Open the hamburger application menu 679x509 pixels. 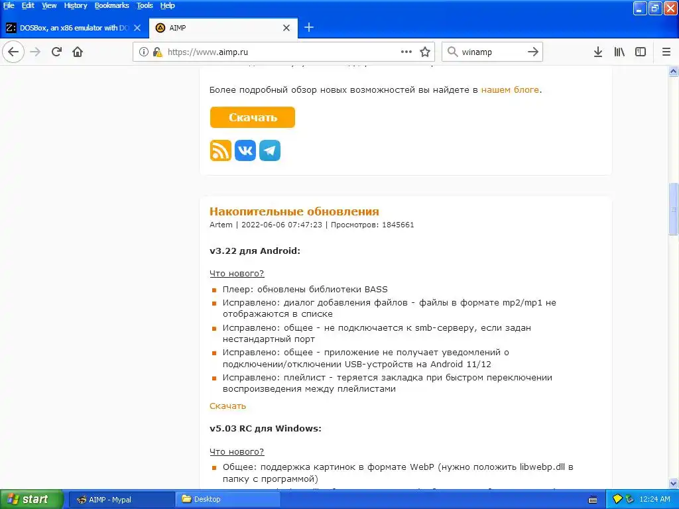[x=666, y=52]
